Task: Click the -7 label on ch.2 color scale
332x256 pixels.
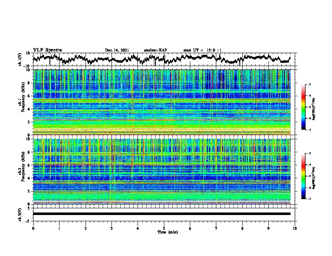Action: [x=309, y=199]
